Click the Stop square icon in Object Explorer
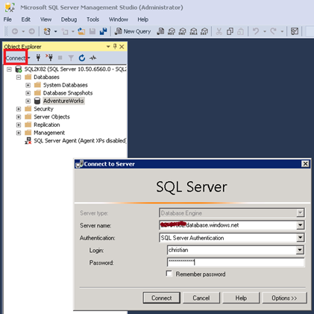The image size is (314, 314). [60, 57]
